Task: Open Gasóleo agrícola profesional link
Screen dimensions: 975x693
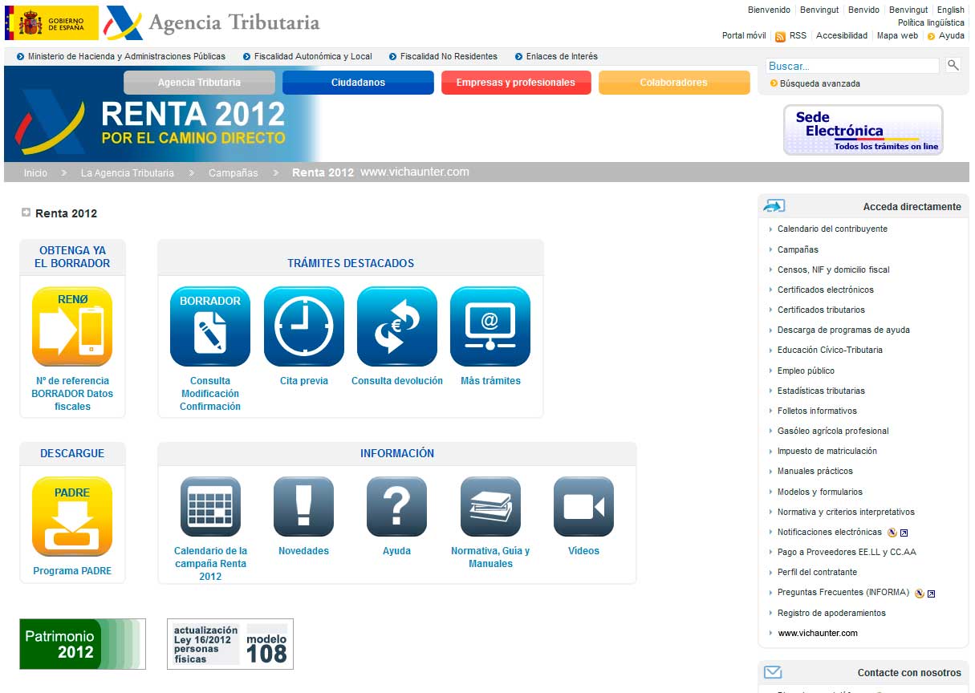Action: pyautogui.click(x=833, y=431)
